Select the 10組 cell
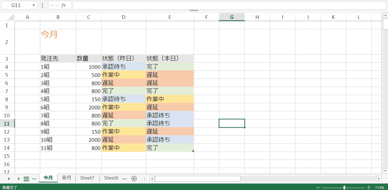The image size is (388, 190). [58, 140]
